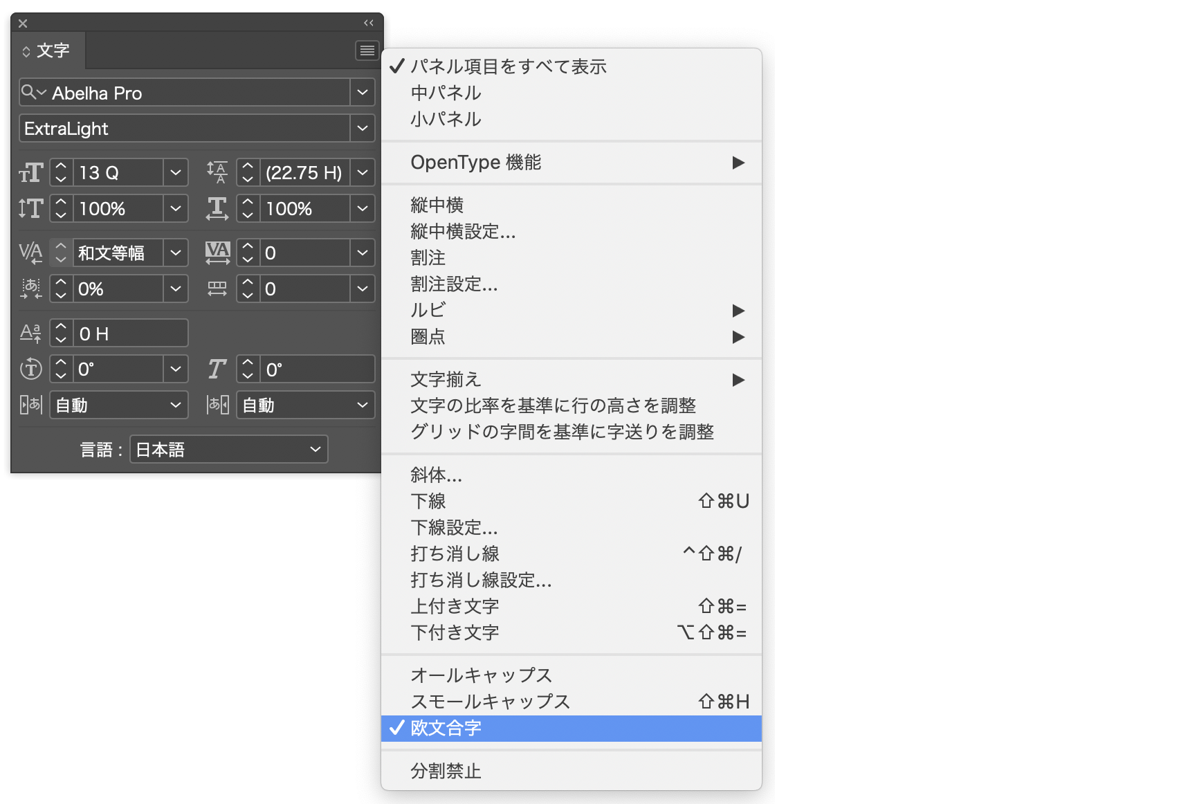Open the OpenType 機能 submenu
Image resolution: width=1179 pixels, height=804 pixels.
pos(476,163)
